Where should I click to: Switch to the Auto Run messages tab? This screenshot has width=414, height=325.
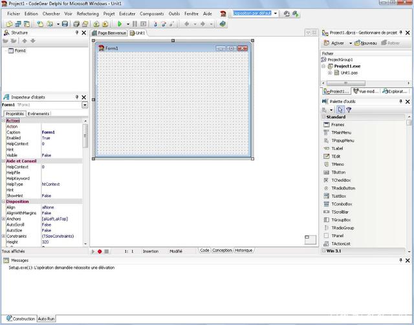[46, 319]
